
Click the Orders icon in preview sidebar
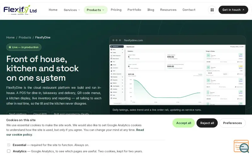[112, 65]
